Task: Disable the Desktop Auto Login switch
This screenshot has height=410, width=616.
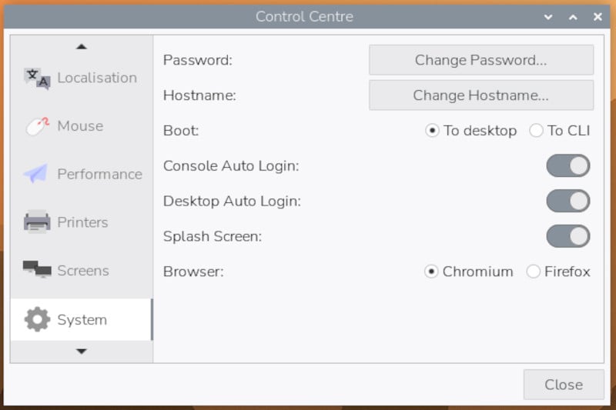Action: click(567, 202)
